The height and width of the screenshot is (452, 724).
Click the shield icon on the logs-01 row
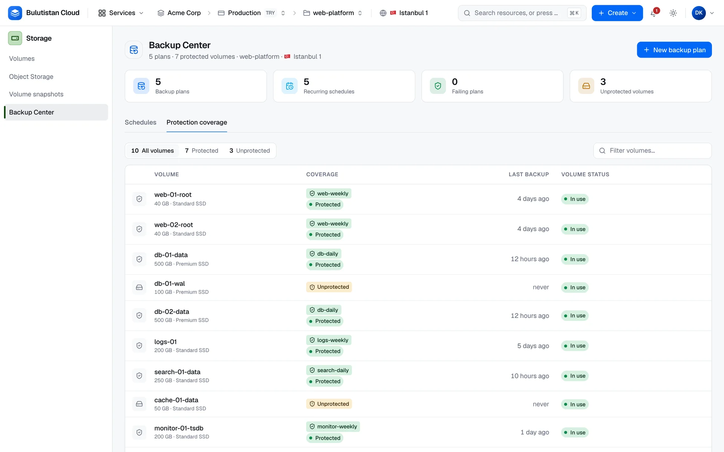[139, 346]
